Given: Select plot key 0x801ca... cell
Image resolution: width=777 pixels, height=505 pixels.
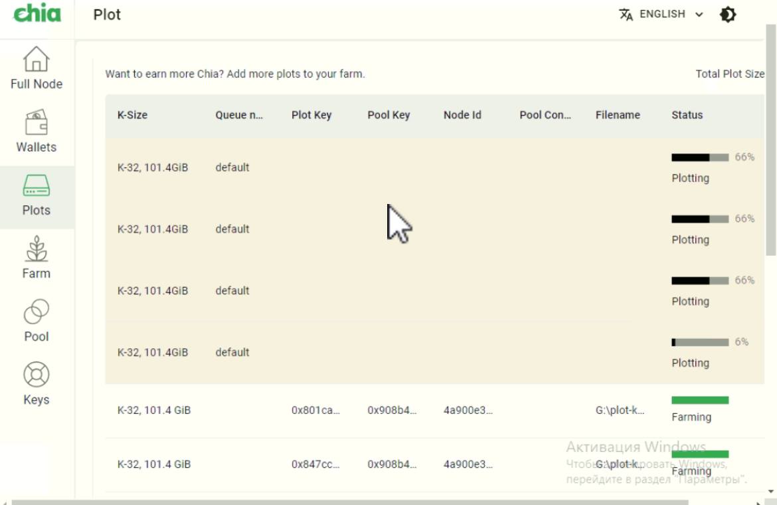Looking at the screenshot, I should click(315, 411).
